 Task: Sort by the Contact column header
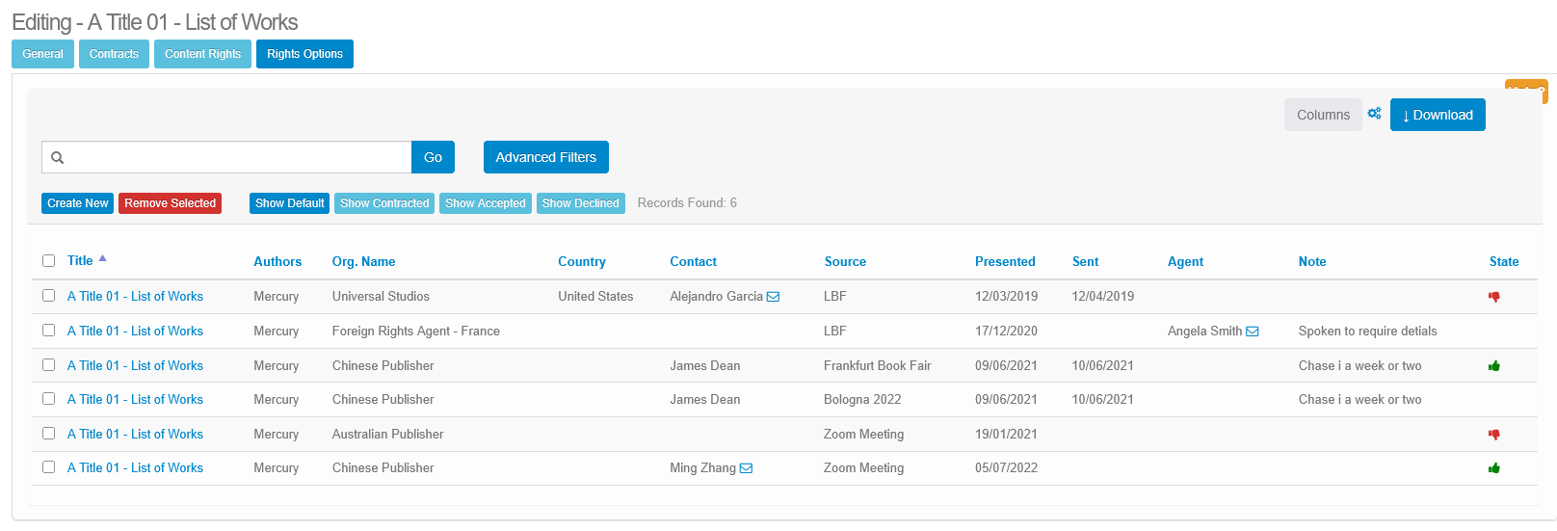coord(694,261)
